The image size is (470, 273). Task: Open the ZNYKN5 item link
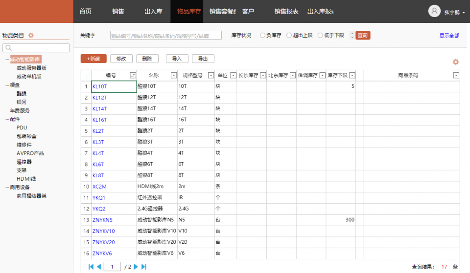tap(102, 220)
